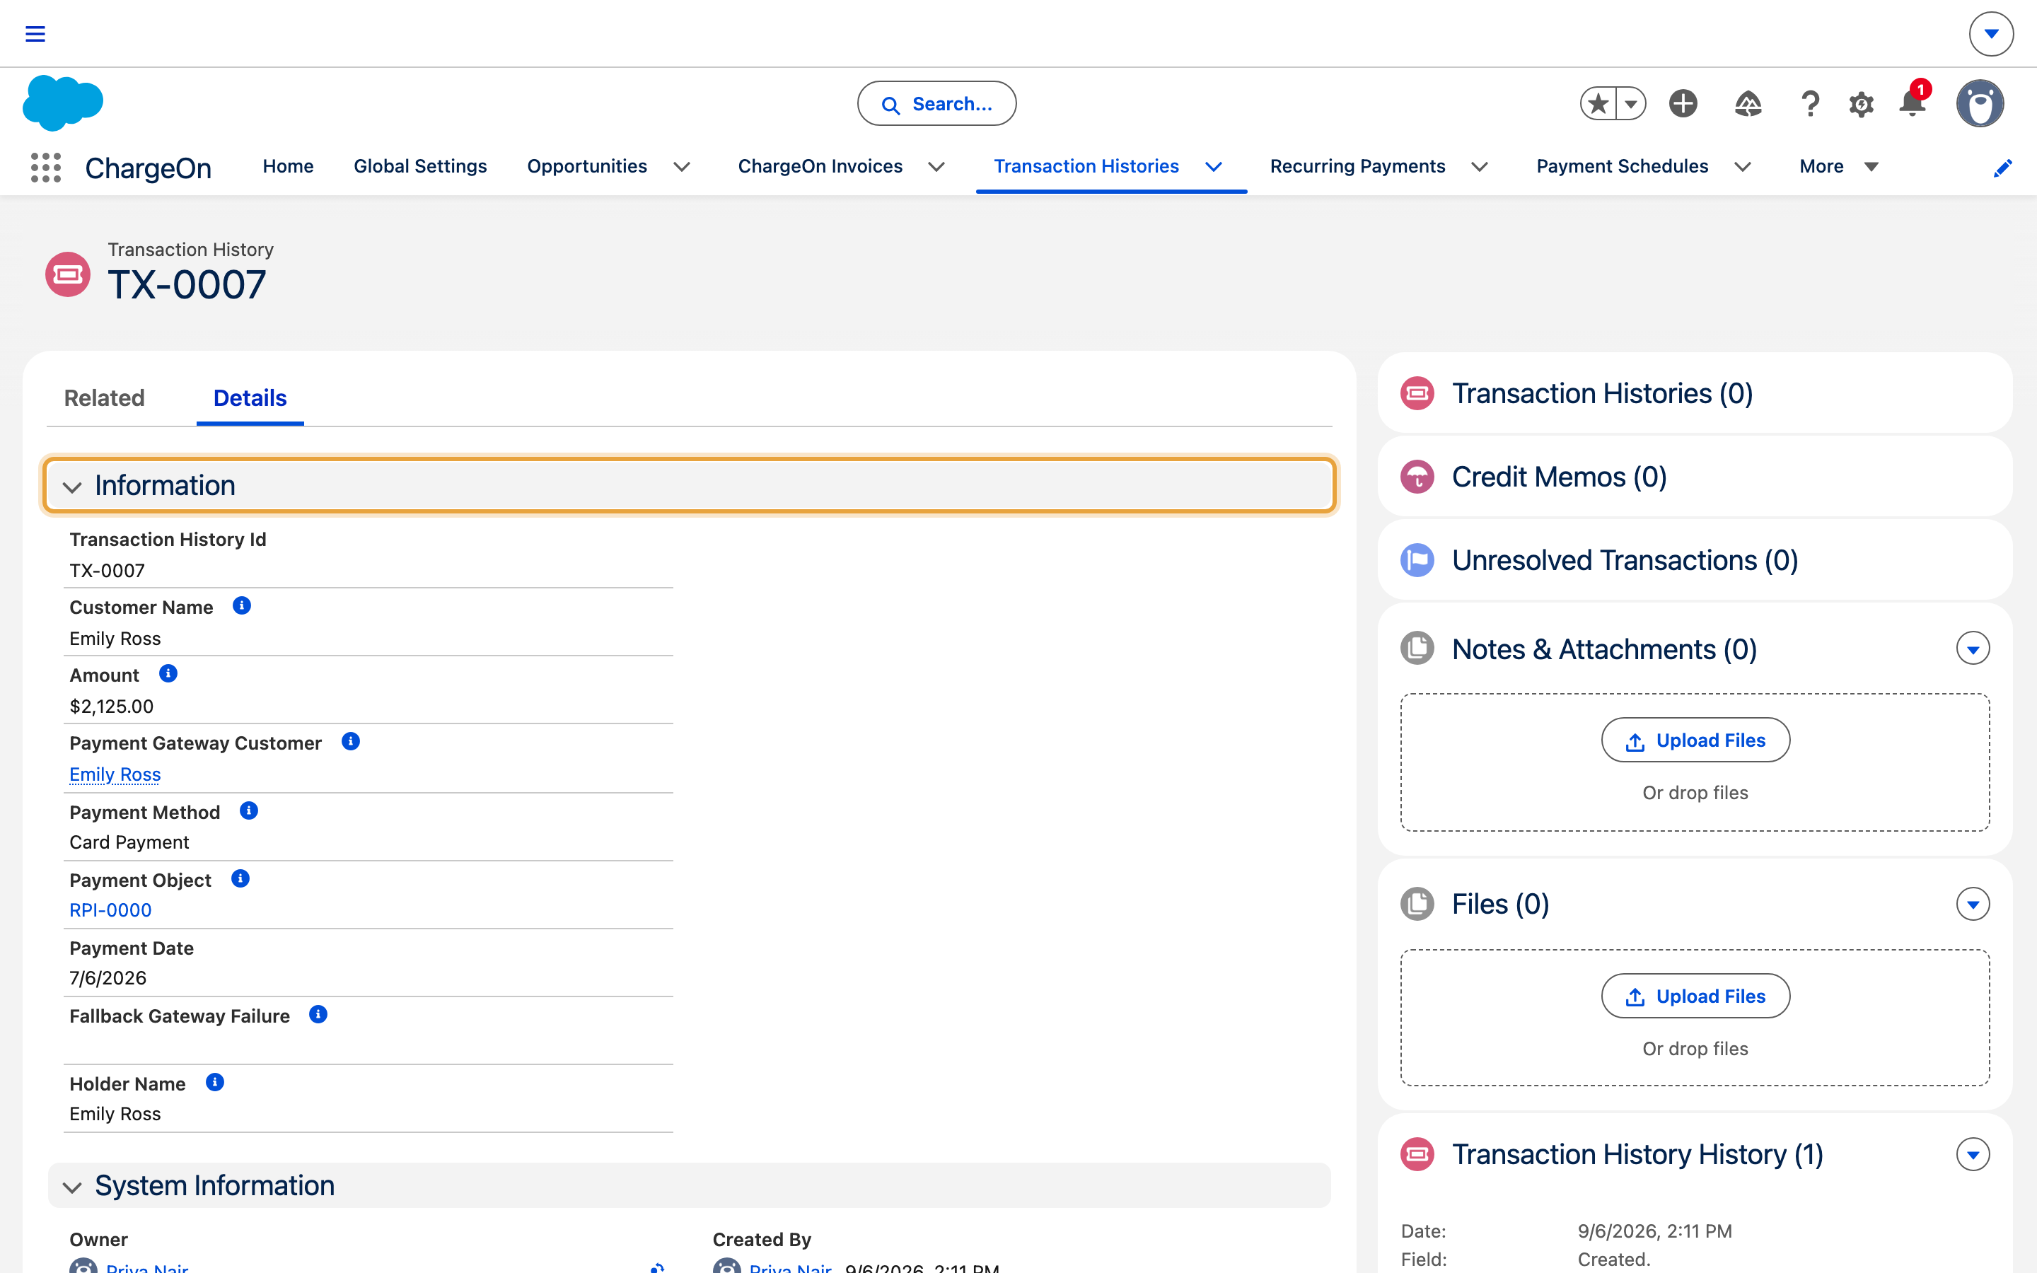Show Payment Method info tooltip
This screenshot has height=1273, width=2037.
click(249, 810)
